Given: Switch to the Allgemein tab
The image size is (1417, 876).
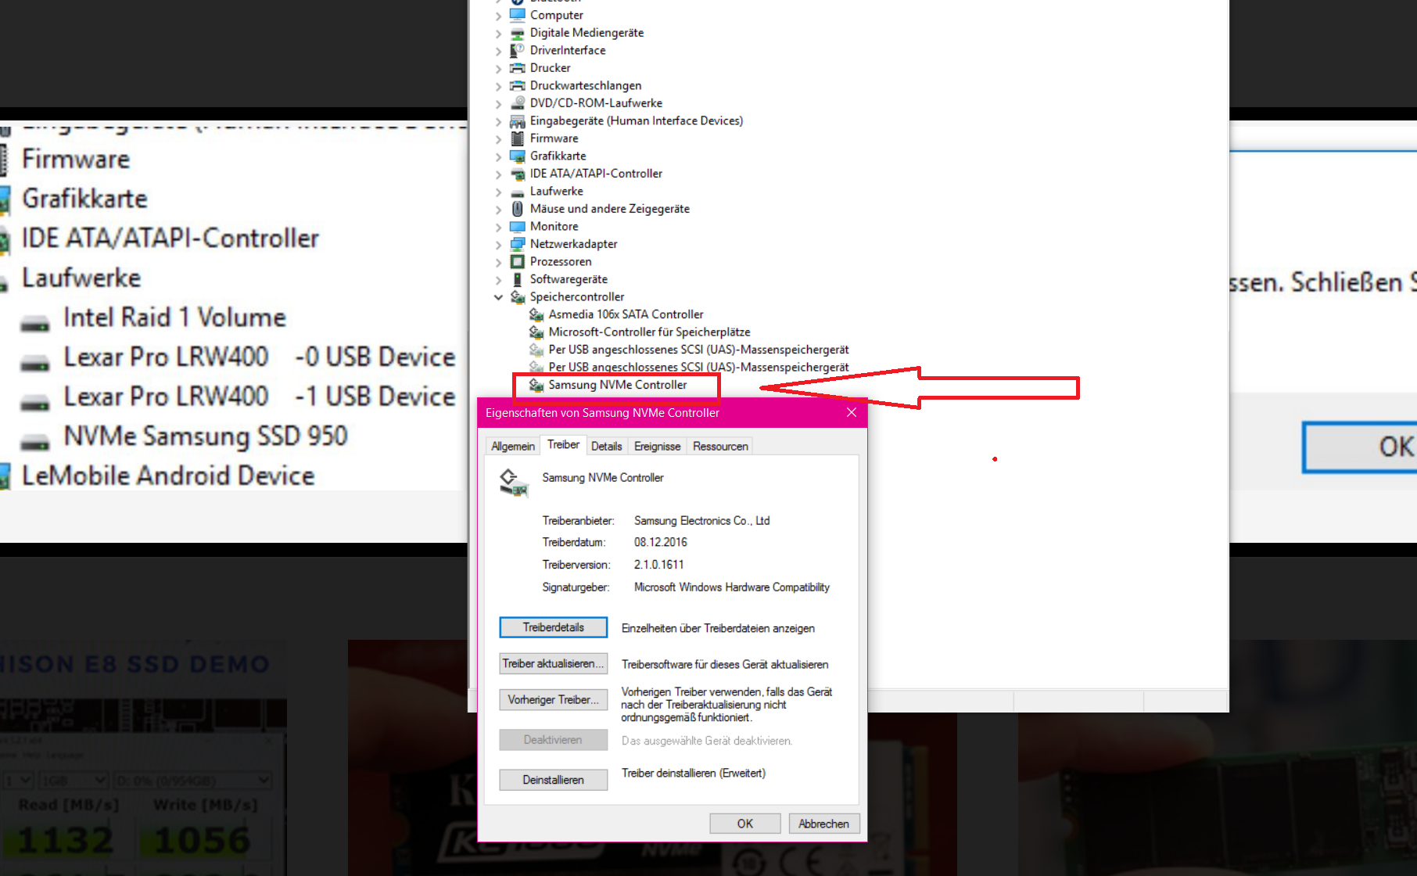Looking at the screenshot, I should coord(513,446).
